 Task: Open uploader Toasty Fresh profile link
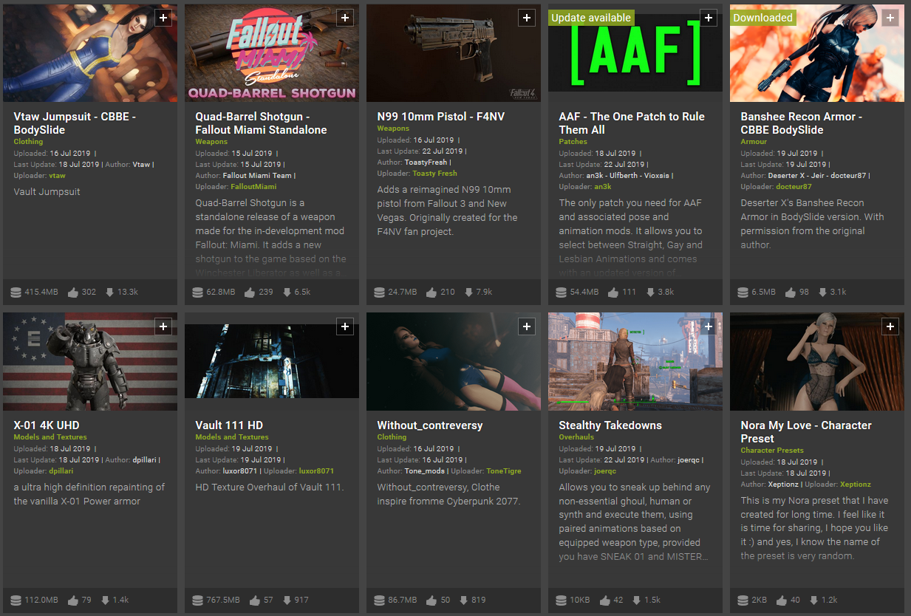[434, 174]
